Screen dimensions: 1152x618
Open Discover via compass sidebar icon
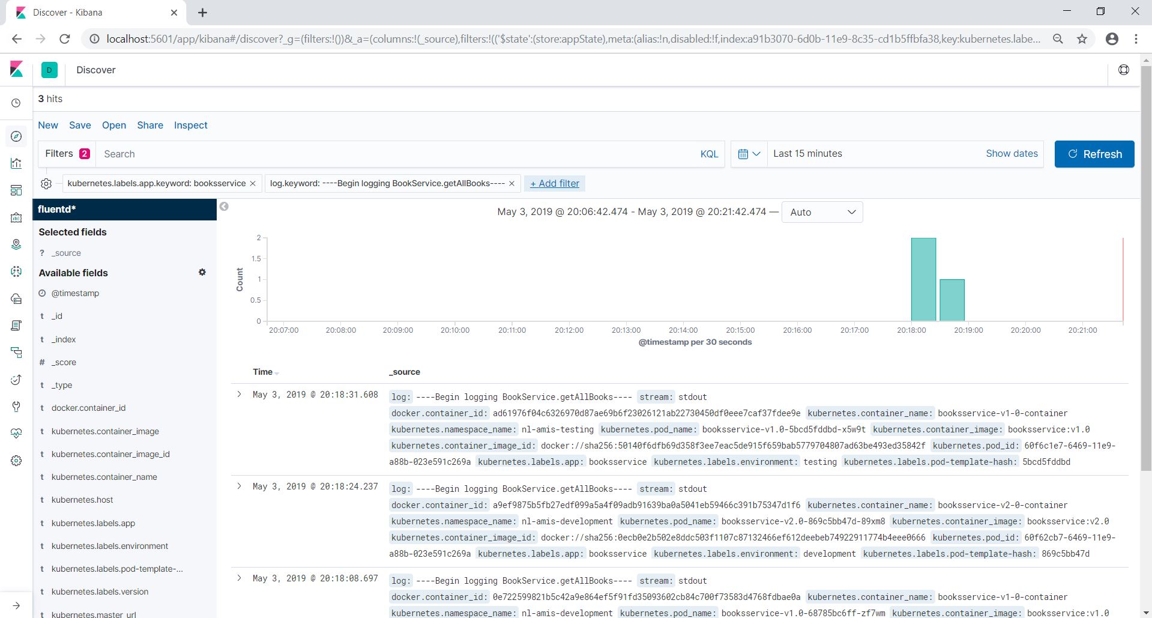[x=16, y=136]
